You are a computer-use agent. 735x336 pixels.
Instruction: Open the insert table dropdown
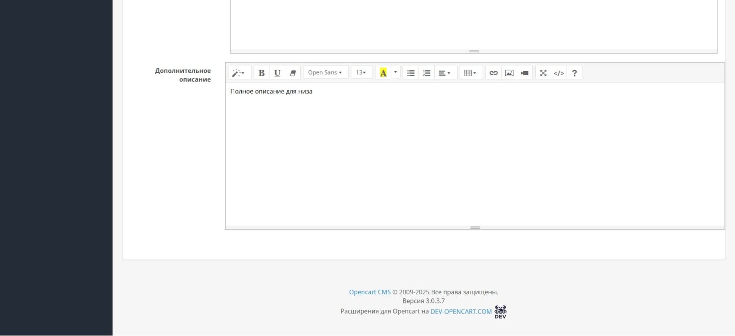471,73
